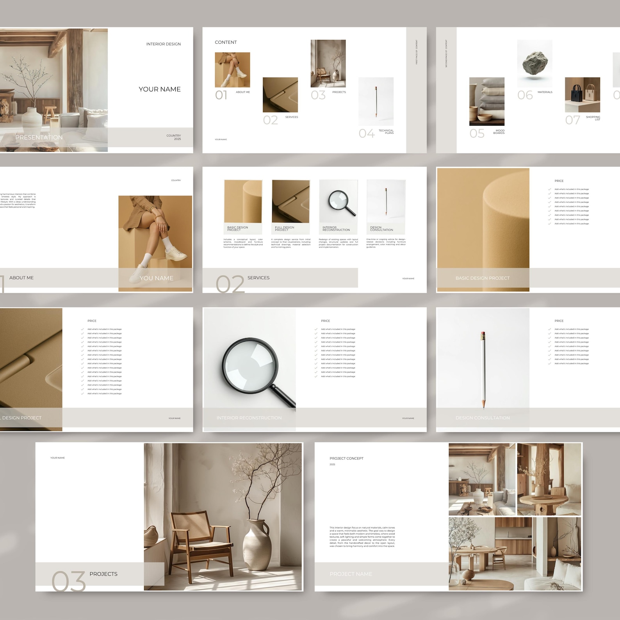Click the pencil thumbnail on the content slide
Viewport: 620px width, 620px height.
coord(376,102)
